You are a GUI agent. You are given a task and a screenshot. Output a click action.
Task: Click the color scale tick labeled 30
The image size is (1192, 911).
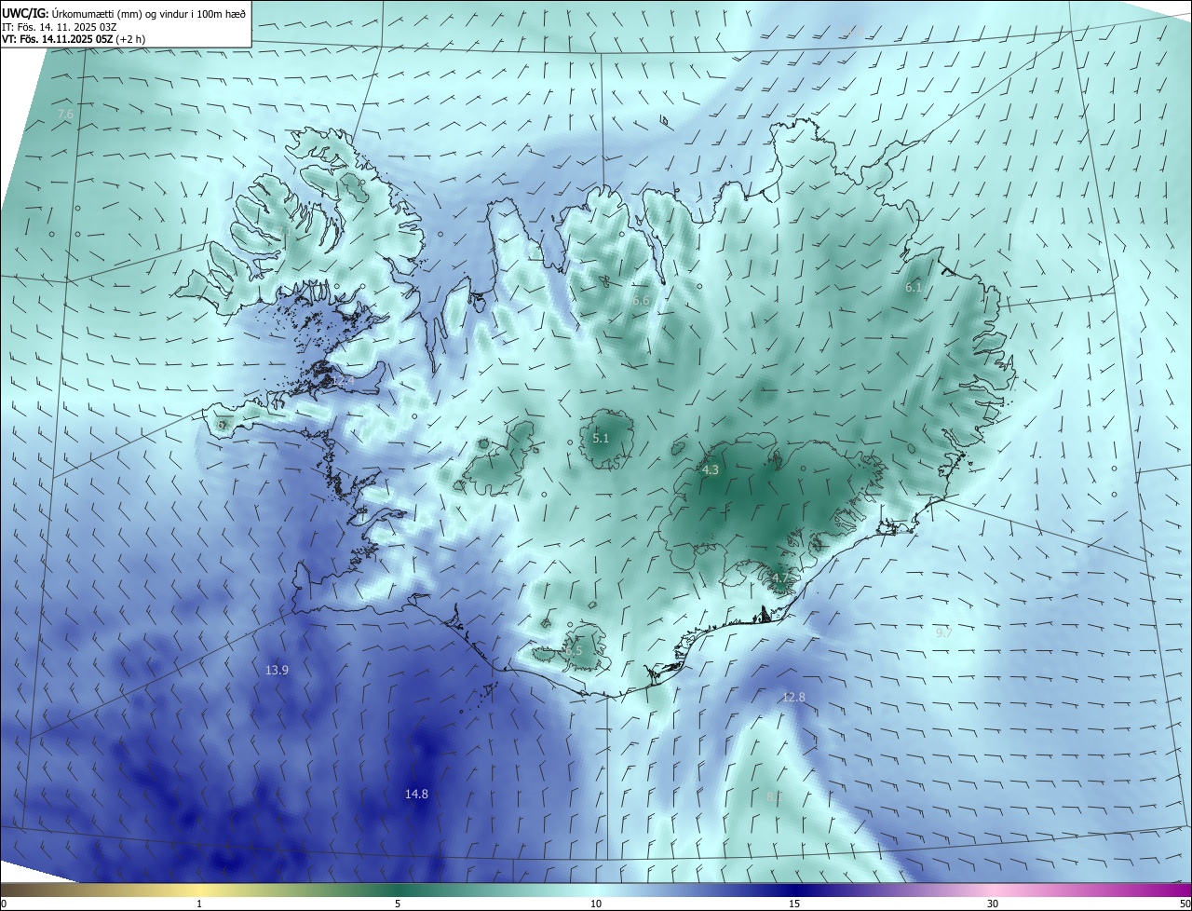(993, 904)
